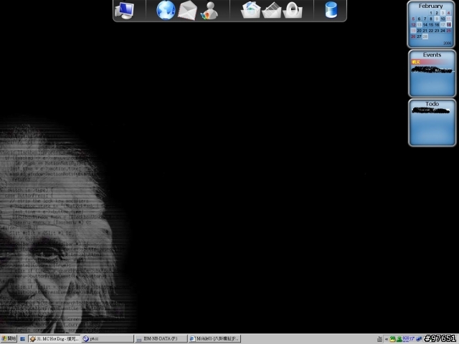Open the mail envelope dock icon

(187, 10)
